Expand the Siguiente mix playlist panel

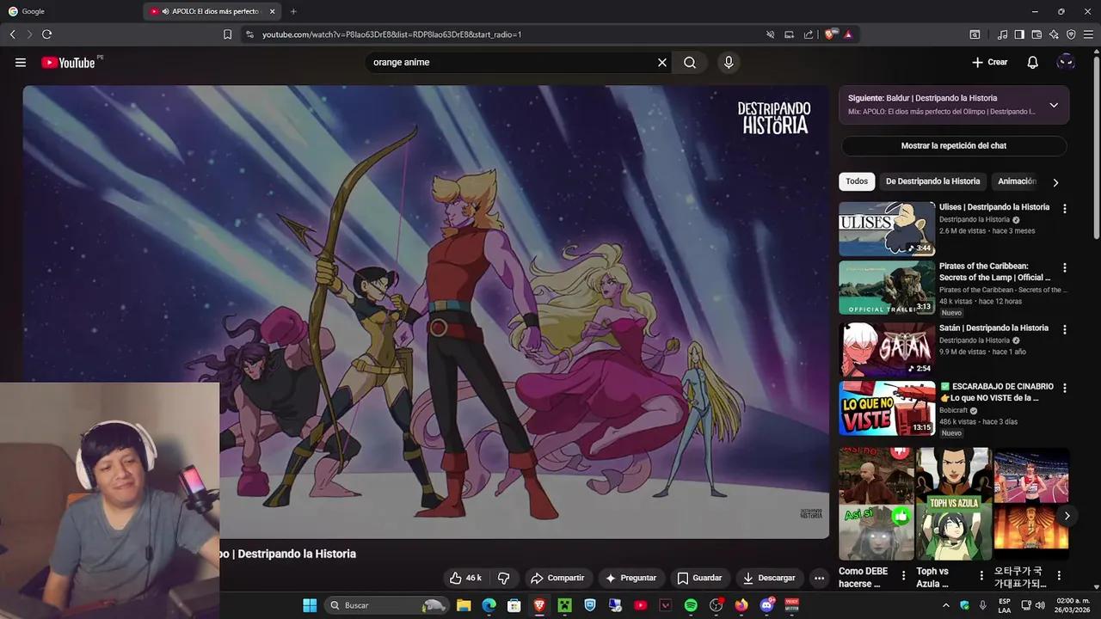tap(1054, 105)
